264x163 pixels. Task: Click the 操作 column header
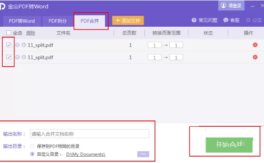click(x=248, y=33)
